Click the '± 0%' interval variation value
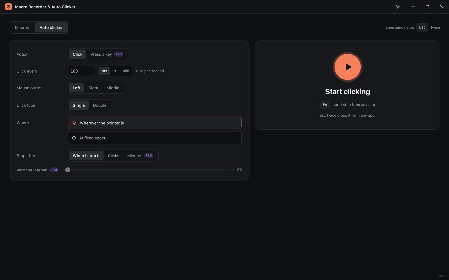449x280 pixels. coord(237,170)
